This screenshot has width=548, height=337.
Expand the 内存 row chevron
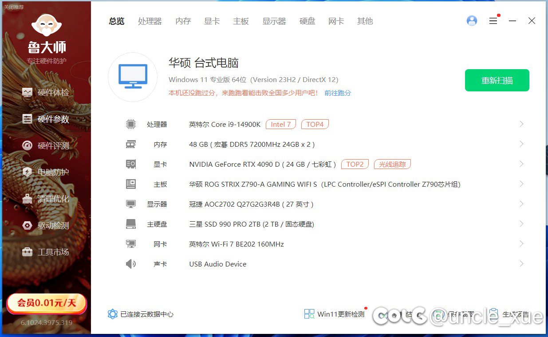(x=521, y=144)
